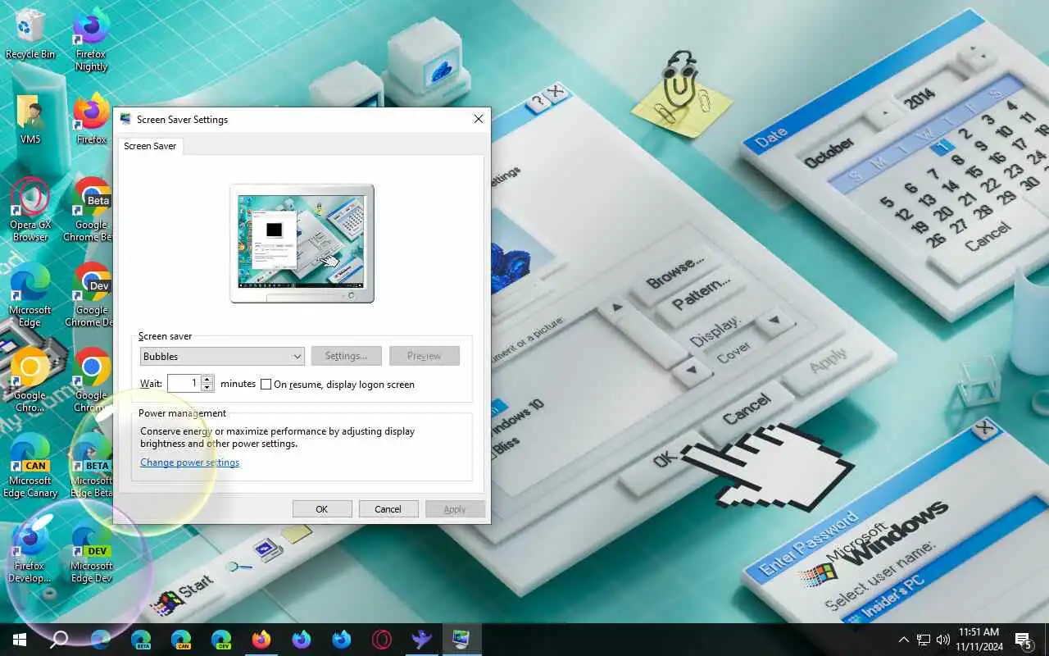Show hidden tray icons chevron
The height and width of the screenshot is (656, 1049).
pyautogui.click(x=904, y=640)
